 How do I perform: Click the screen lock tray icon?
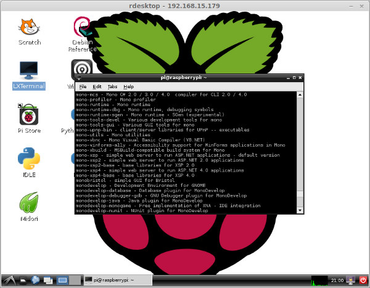coord(350,280)
